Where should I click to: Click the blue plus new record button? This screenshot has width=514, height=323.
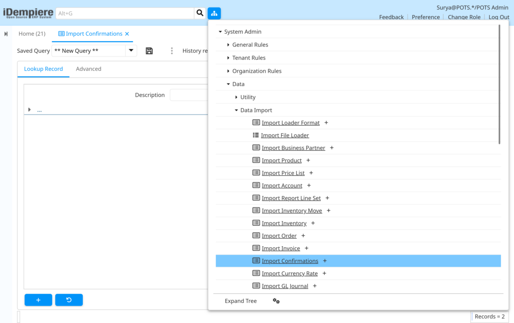(x=38, y=300)
